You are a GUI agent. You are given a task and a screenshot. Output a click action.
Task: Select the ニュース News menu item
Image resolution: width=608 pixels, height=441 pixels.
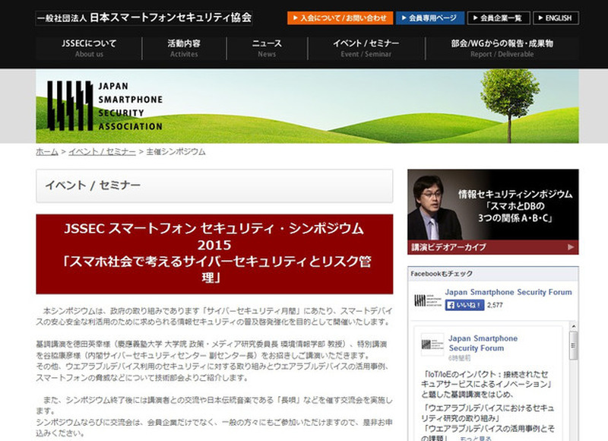click(267, 49)
